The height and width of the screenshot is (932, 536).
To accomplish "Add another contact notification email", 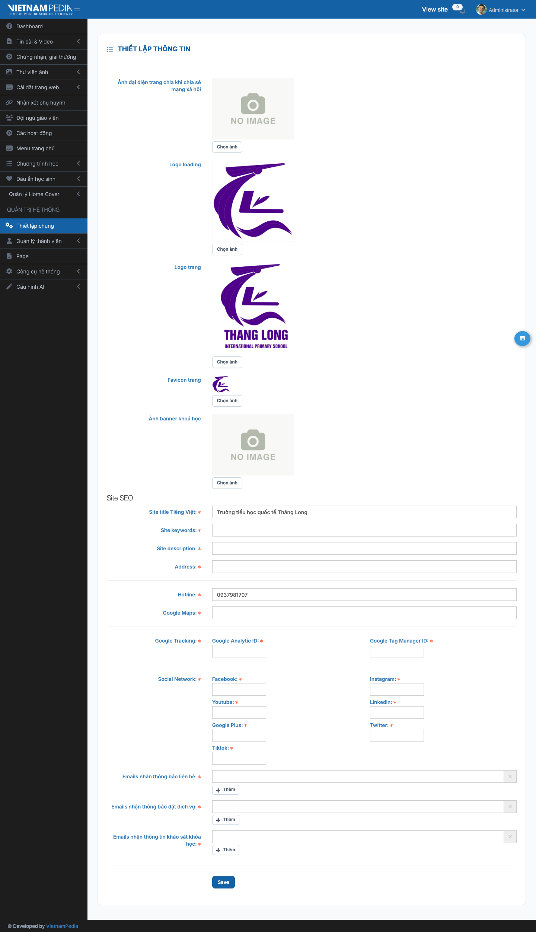I will [x=226, y=790].
